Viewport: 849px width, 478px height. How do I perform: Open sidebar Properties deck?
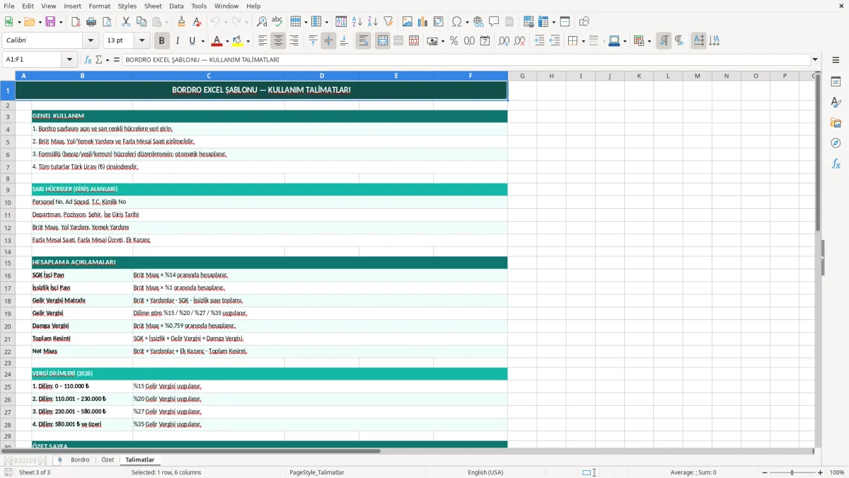click(836, 81)
